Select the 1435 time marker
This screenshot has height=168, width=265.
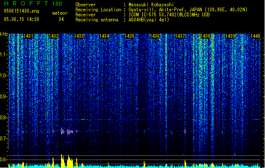pyautogui.click(x=129, y=36)
